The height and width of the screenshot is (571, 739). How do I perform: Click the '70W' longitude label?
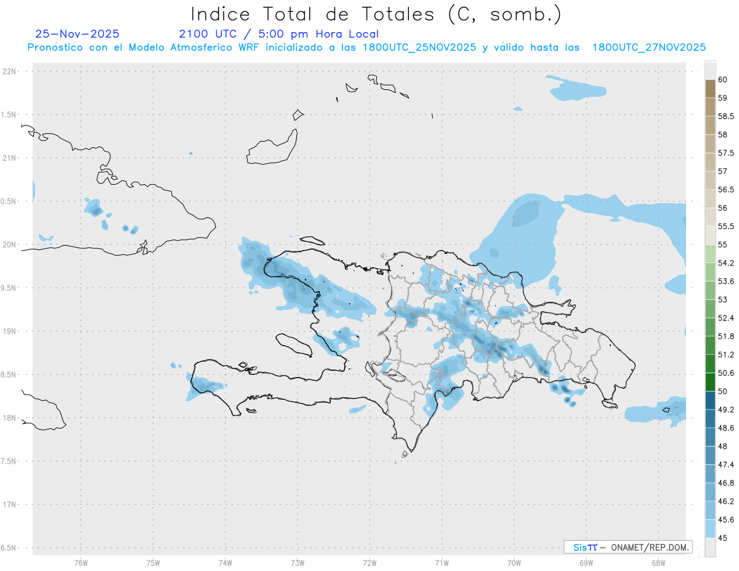tap(514, 563)
